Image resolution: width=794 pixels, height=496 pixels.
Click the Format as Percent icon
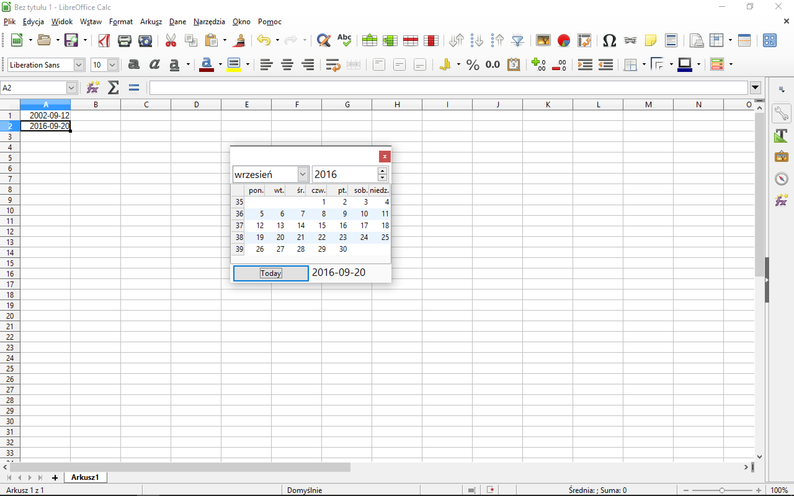pos(472,64)
